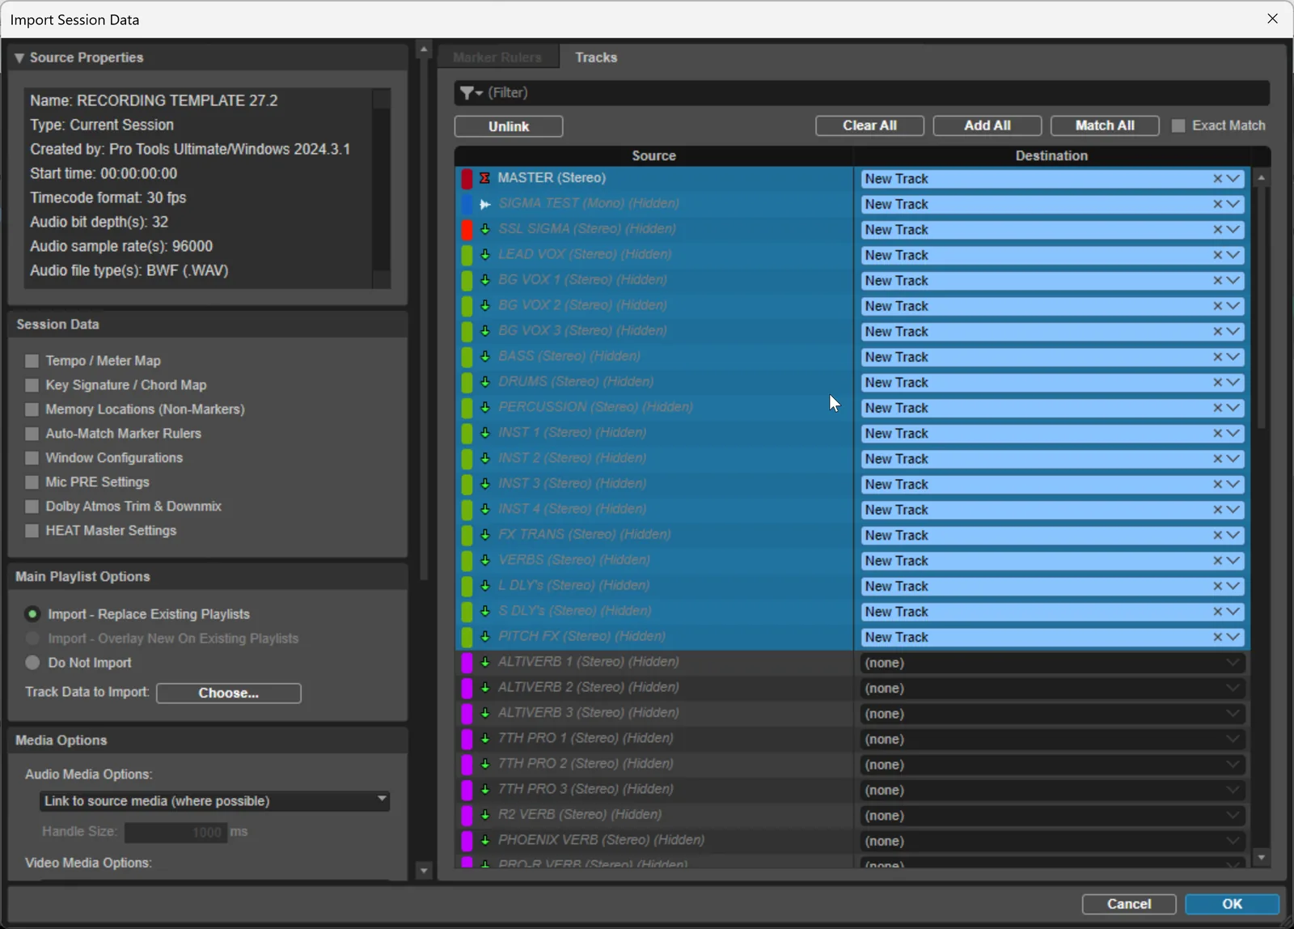Click the aux input icon on 7TH PRO 1
Image resolution: width=1294 pixels, height=929 pixels.
pos(485,739)
